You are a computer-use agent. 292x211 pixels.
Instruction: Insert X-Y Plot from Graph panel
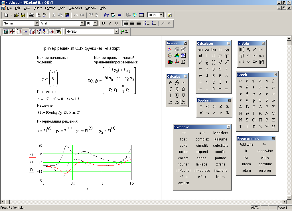pos(170,49)
